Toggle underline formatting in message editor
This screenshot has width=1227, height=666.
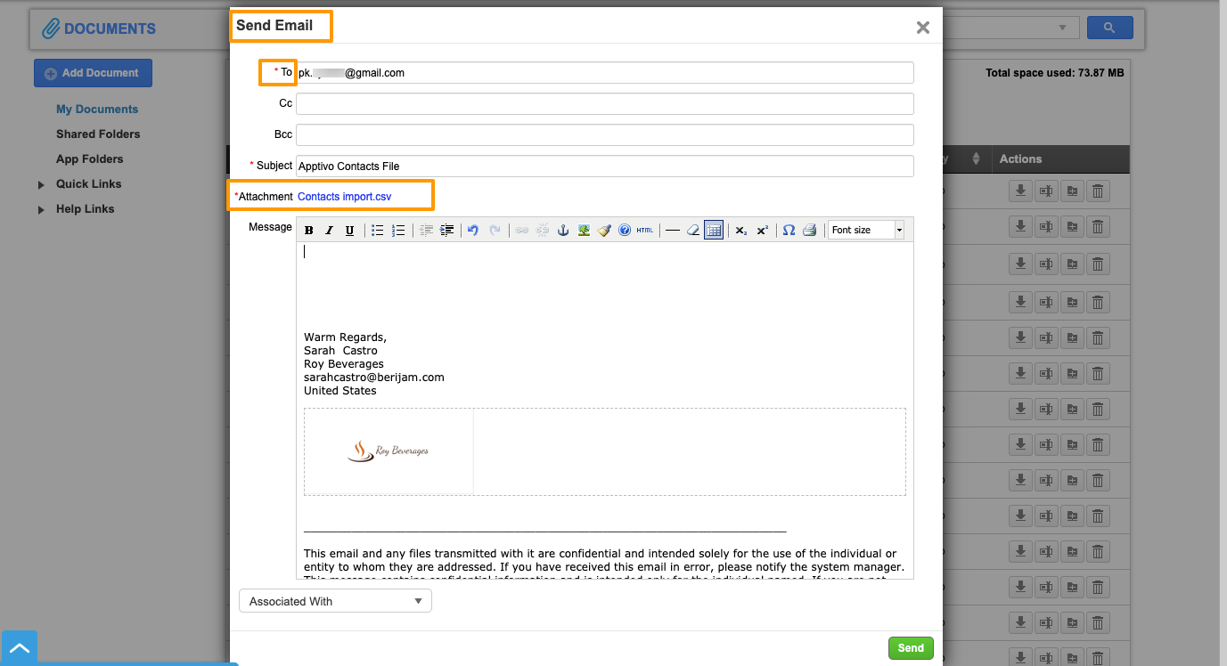tap(349, 231)
